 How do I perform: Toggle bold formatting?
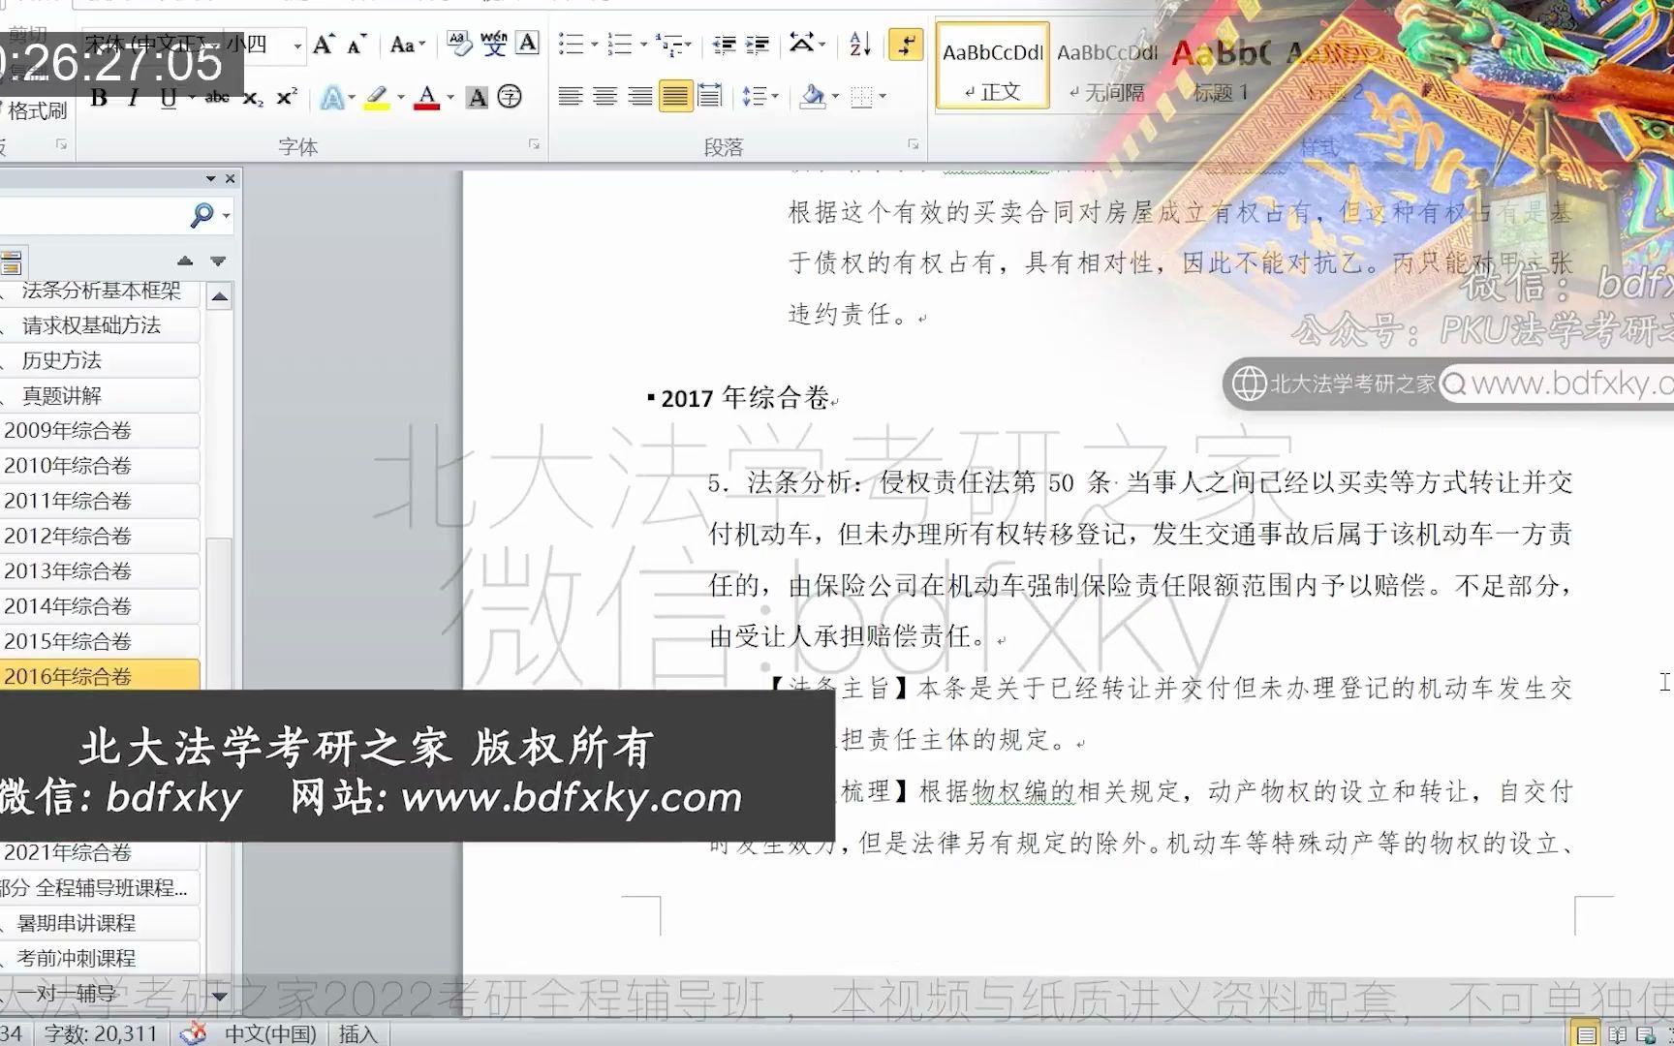tap(99, 97)
